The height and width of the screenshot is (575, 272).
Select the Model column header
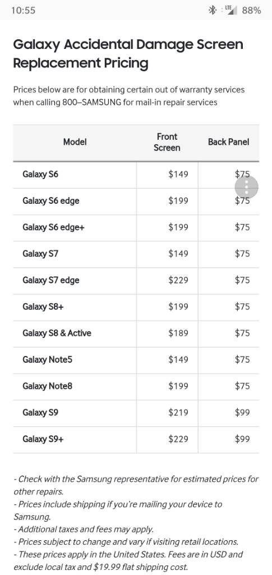tap(75, 142)
